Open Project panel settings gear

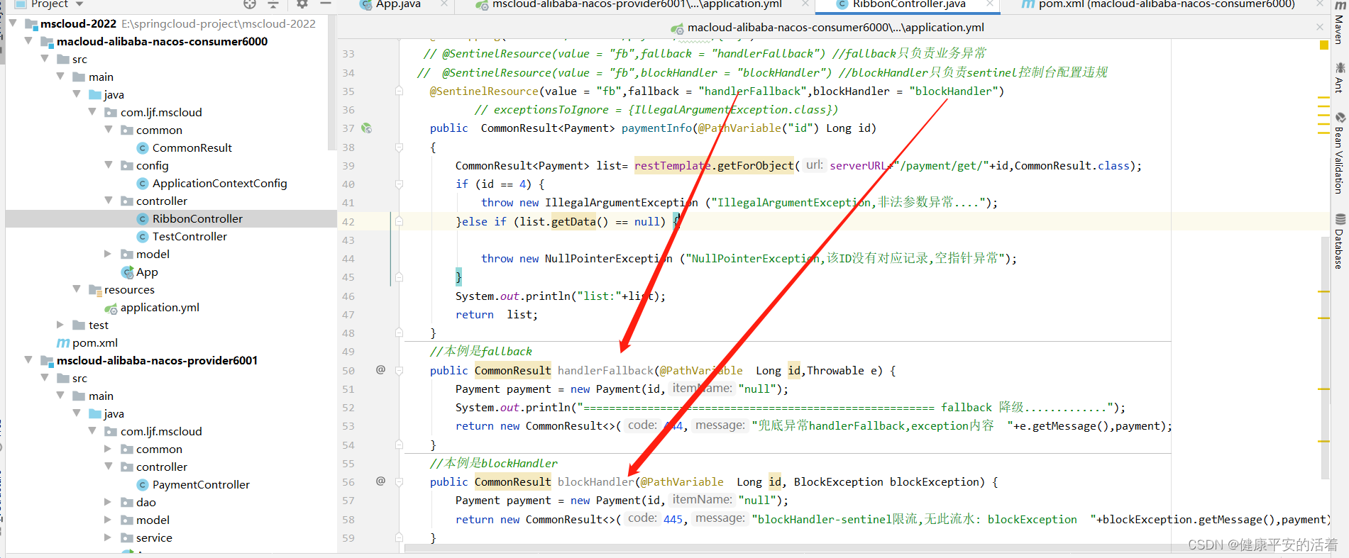coord(302,4)
